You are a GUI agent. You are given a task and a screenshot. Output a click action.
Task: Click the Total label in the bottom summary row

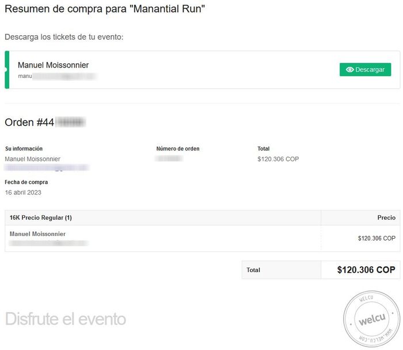[253, 270]
